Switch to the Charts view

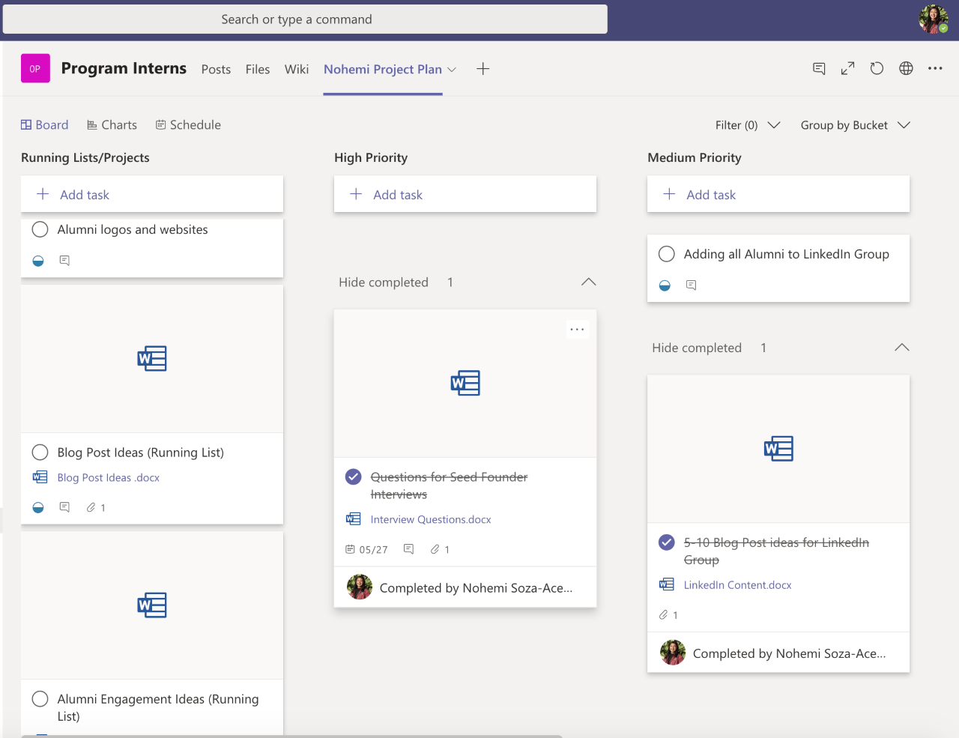[112, 125]
